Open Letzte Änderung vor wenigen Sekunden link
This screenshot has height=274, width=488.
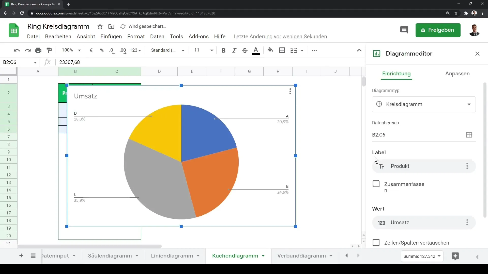280,37
